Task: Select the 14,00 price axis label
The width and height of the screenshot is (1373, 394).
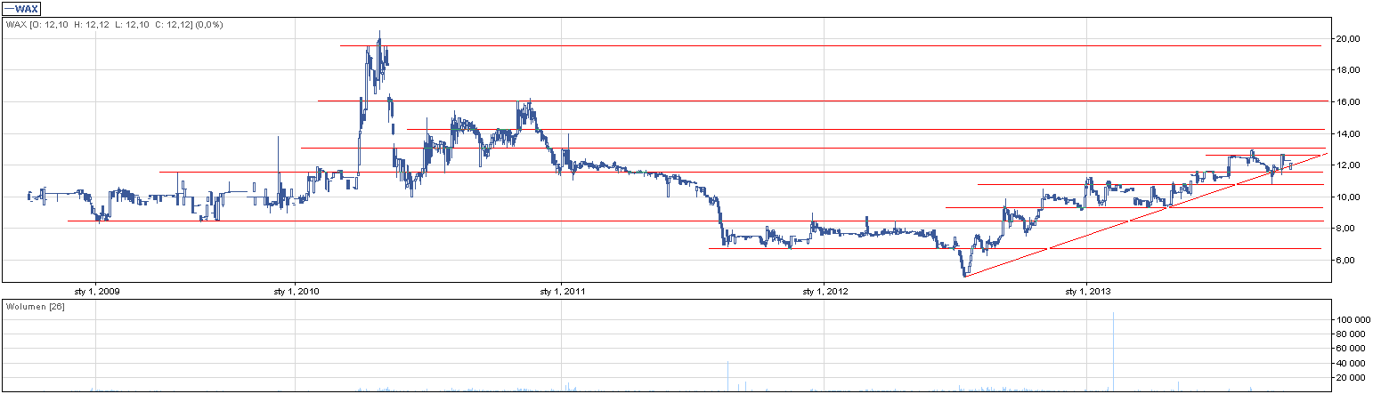Action: (x=1346, y=134)
